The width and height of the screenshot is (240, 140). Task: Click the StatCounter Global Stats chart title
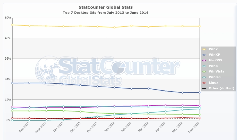pos(105,7)
